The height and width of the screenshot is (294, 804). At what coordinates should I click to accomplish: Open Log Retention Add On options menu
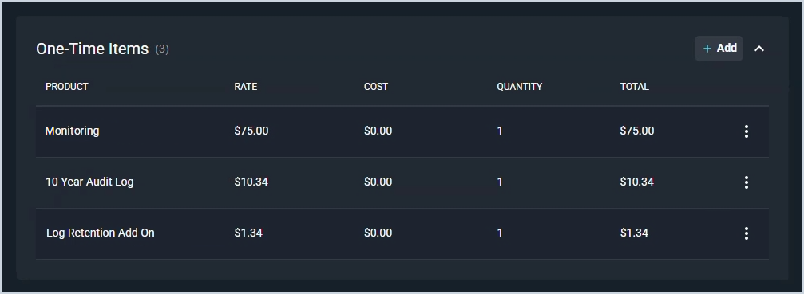coord(746,233)
